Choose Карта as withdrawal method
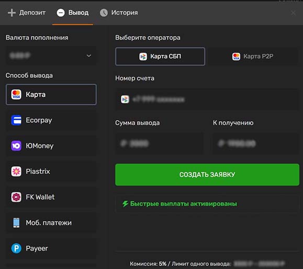Screen dimensions: 303x269 [x=51, y=95]
